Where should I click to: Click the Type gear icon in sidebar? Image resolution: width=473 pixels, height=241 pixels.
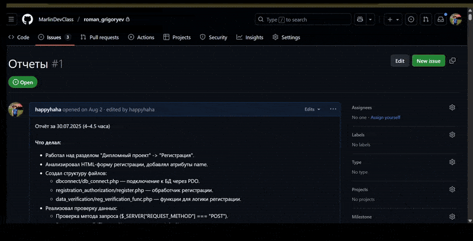pos(452,162)
